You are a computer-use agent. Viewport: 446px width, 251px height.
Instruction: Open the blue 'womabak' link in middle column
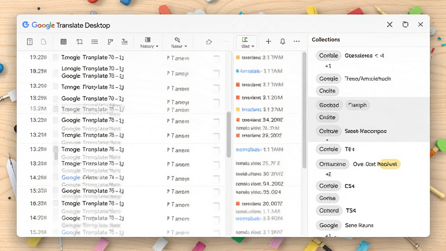pyautogui.click(x=248, y=218)
